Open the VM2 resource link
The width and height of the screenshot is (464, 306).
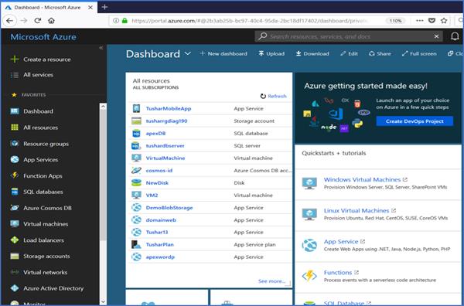coord(152,195)
